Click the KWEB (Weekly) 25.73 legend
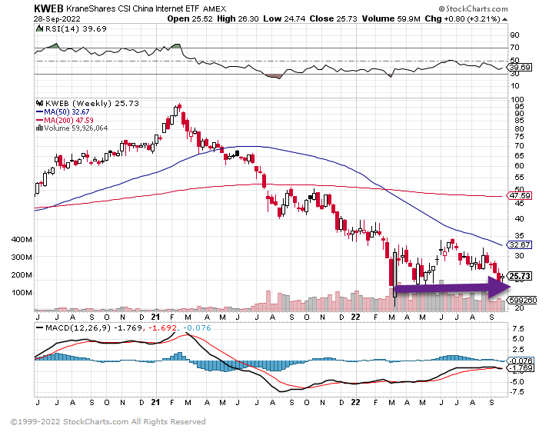Image resolution: width=559 pixels, height=442 pixels. [x=92, y=103]
